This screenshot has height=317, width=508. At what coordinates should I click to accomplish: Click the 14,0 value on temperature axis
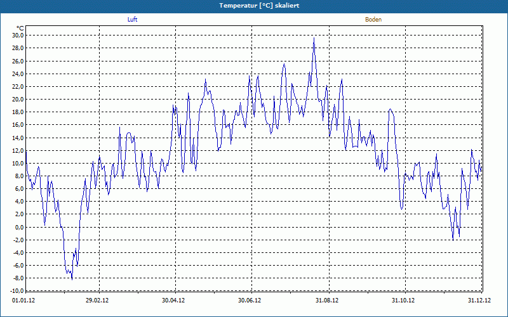coord(18,138)
